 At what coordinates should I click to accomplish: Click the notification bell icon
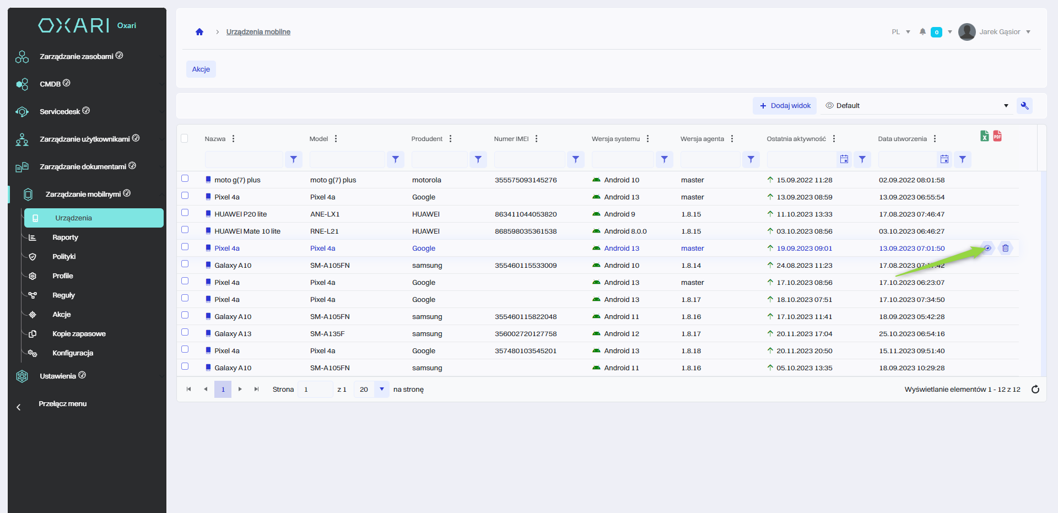coord(922,32)
